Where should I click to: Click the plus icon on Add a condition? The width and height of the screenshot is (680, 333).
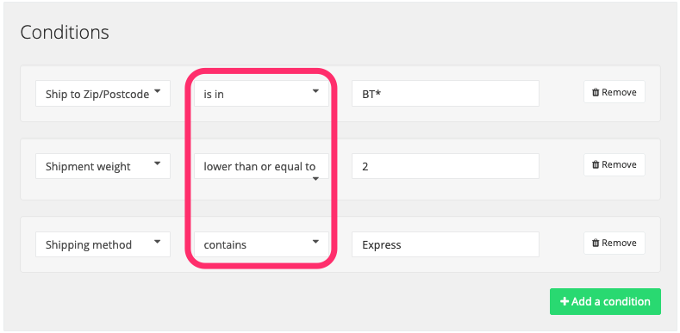pos(565,301)
